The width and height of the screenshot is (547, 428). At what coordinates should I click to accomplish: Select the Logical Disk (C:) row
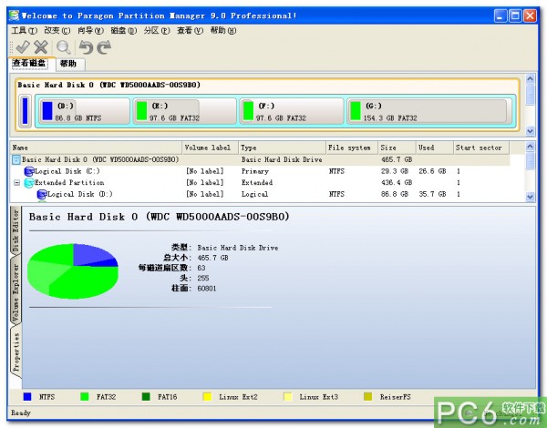pos(260,171)
